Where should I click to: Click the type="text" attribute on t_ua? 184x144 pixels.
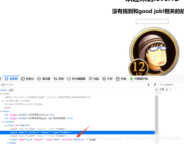point(53,140)
